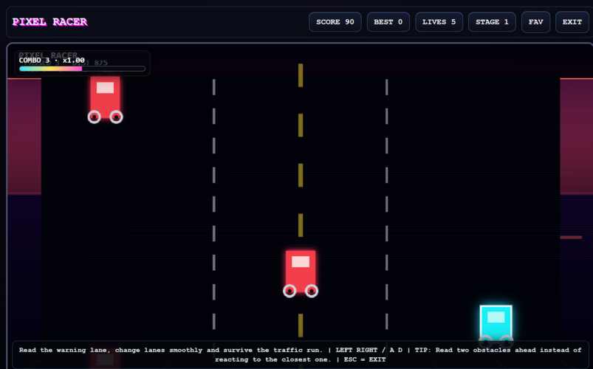Click the COMBO 3 x1.00 label
This screenshot has width=593, height=369.
click(52, 60)
